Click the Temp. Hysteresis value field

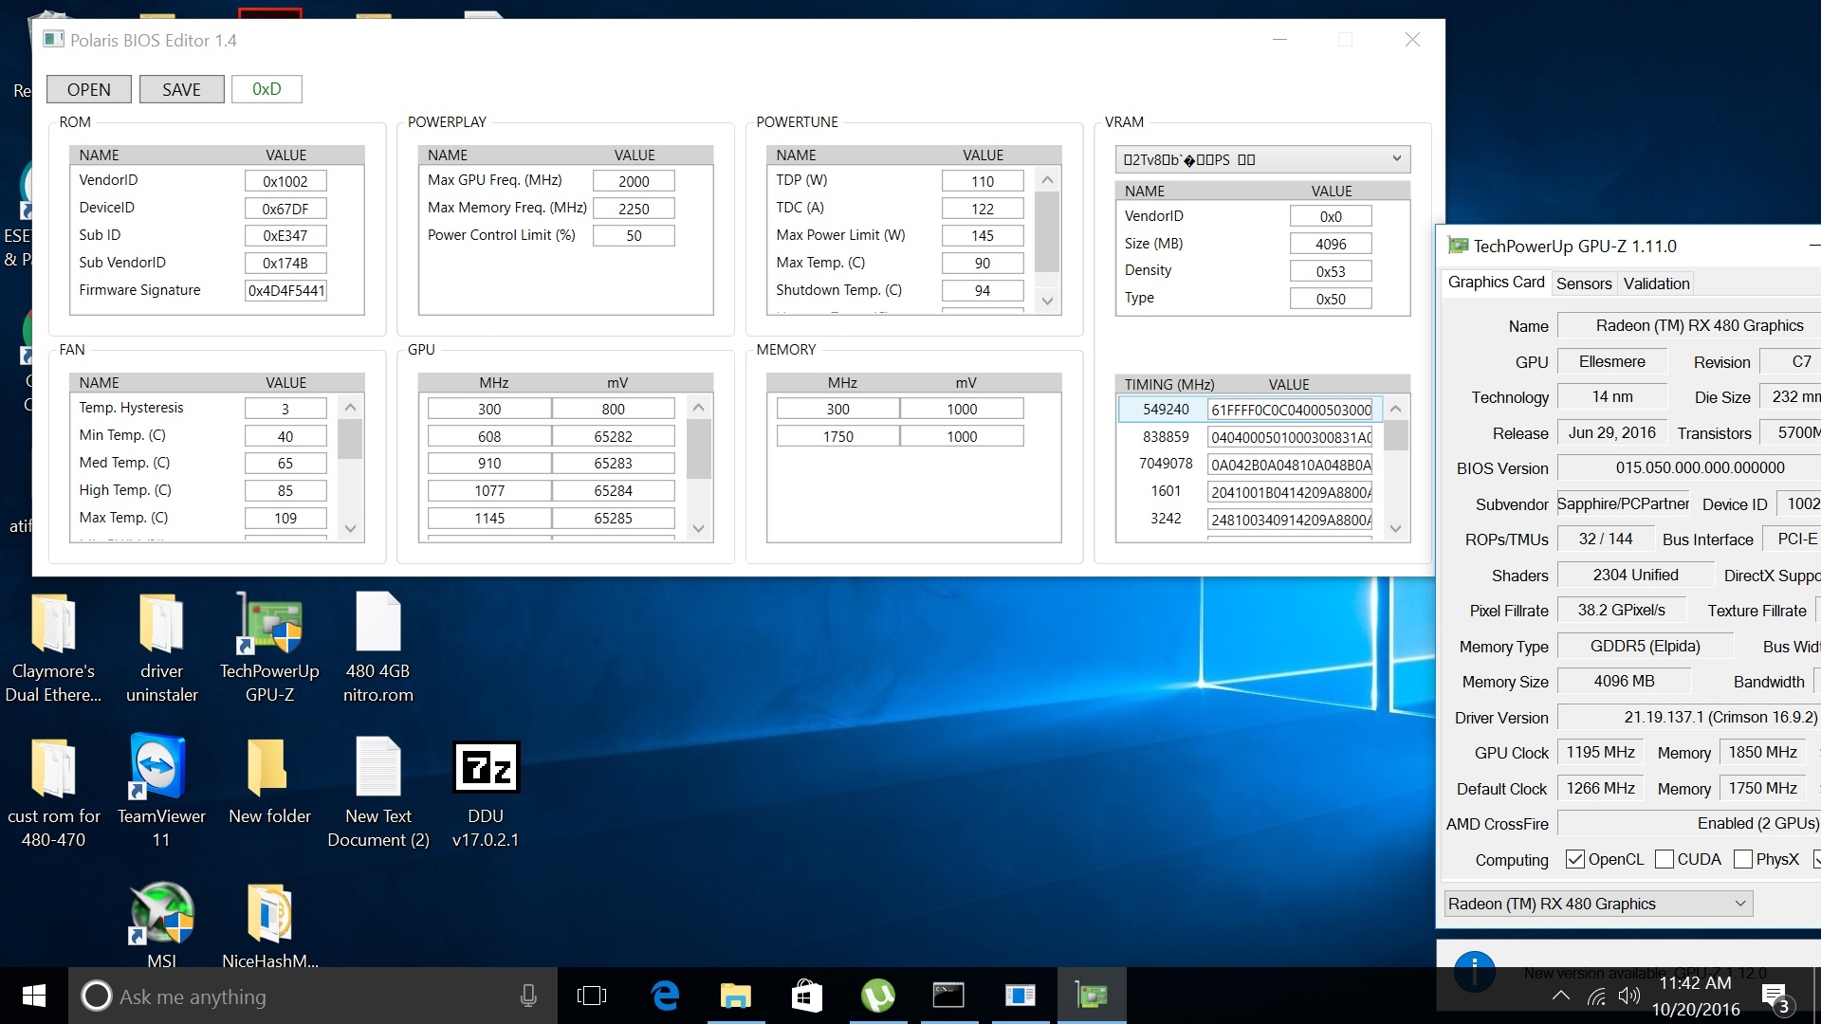(x=285, y=409)
